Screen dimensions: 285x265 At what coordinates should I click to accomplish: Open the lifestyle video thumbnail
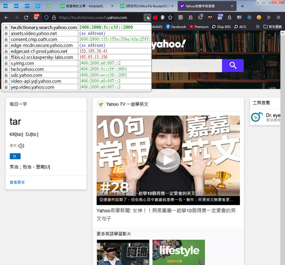179,252
